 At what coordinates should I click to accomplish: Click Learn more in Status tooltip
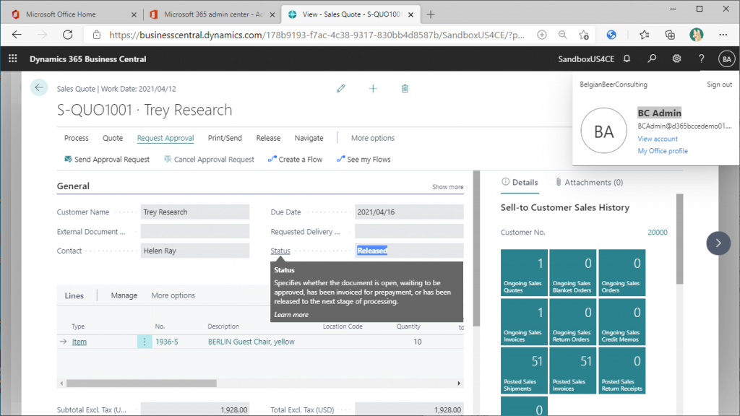point(291,315)
